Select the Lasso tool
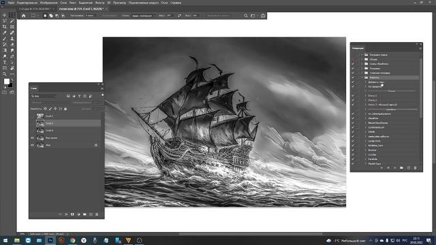The height and width of the screenshot is (245, 436). tap(5, 21)
